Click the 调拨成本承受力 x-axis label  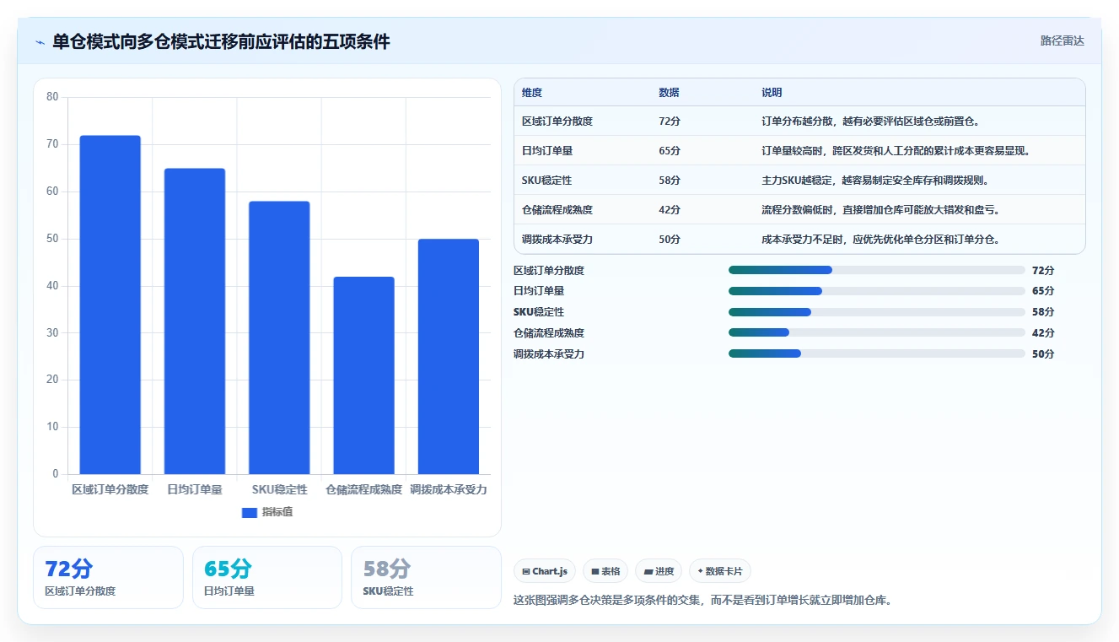(449, 489)
